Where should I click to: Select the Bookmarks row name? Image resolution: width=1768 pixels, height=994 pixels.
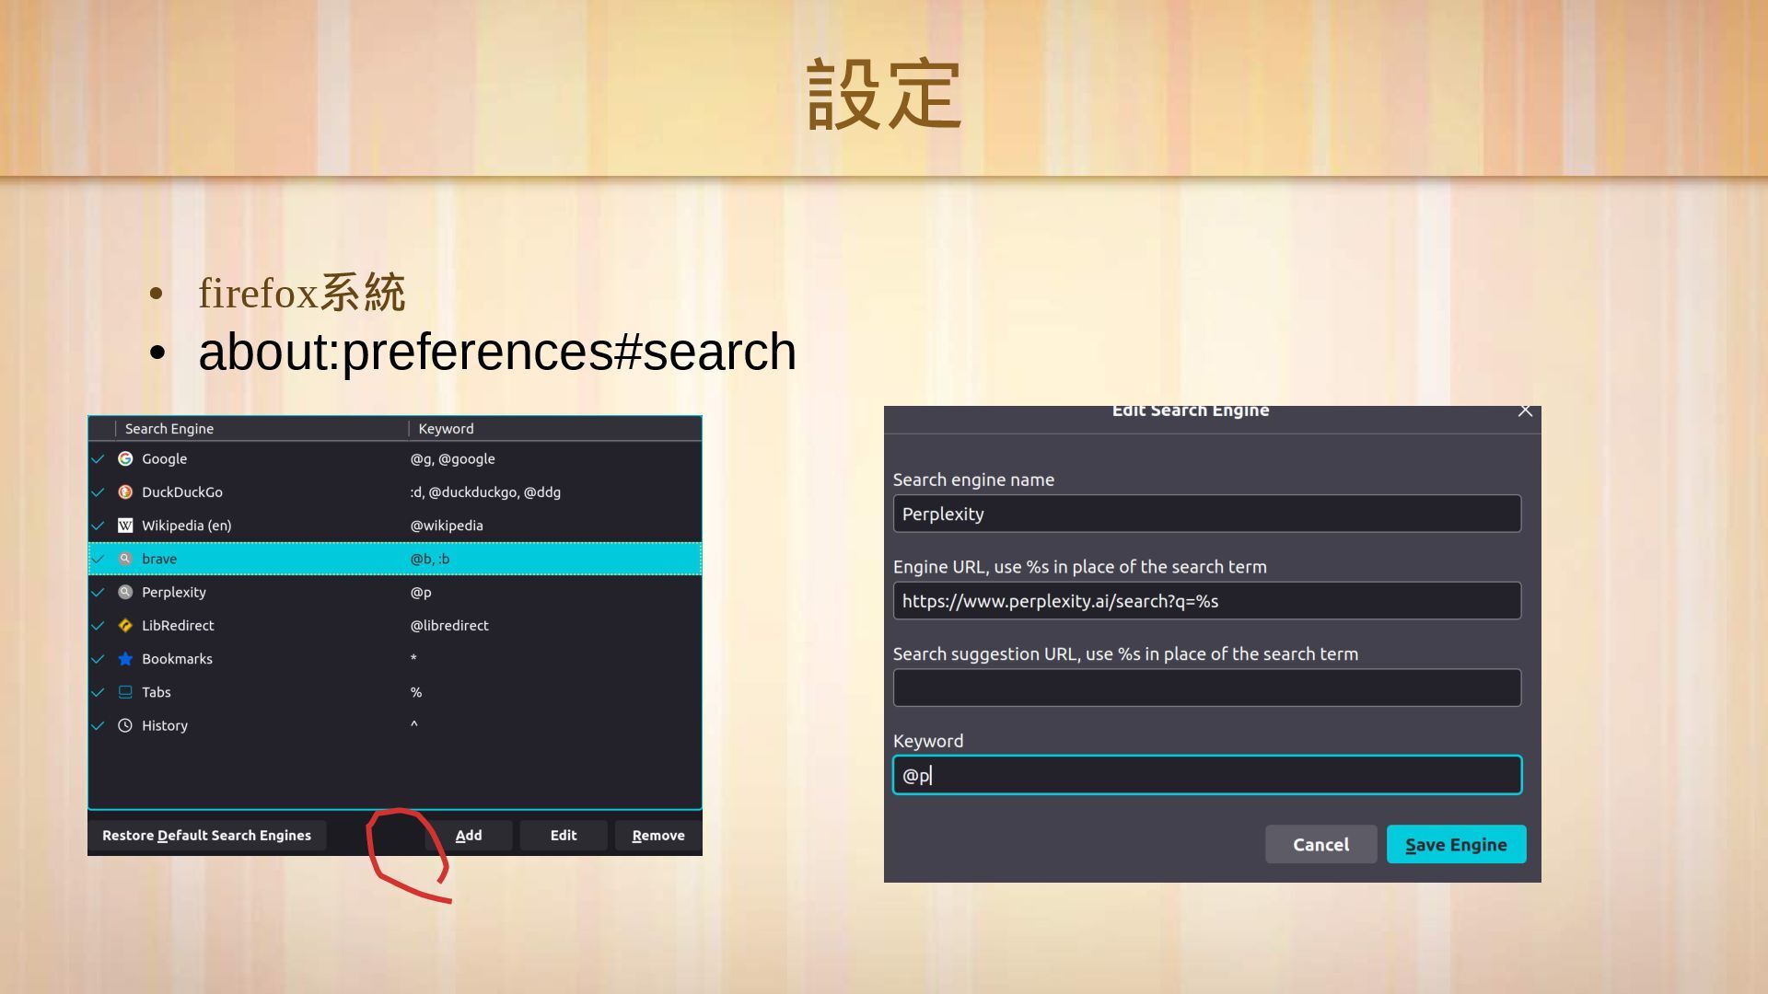click(x=177, y=659)
